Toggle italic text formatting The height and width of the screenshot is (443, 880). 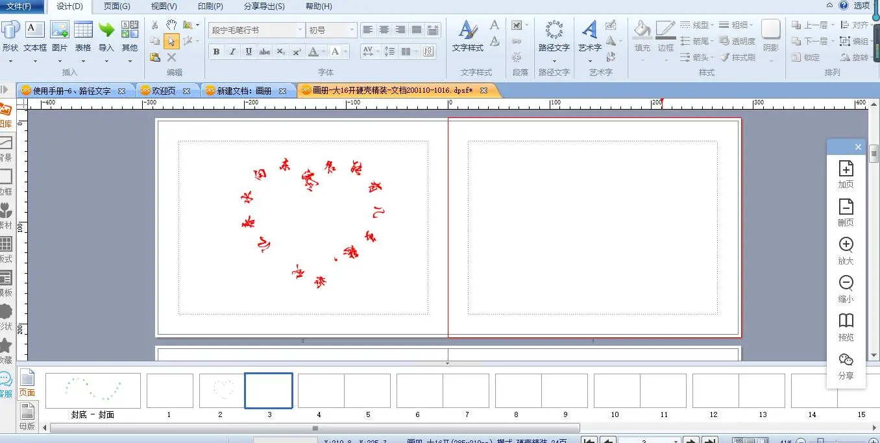pos(232,52)
